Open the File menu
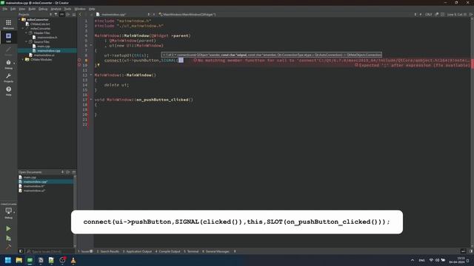This screenshot has height=266, width=474. (5, 9)
